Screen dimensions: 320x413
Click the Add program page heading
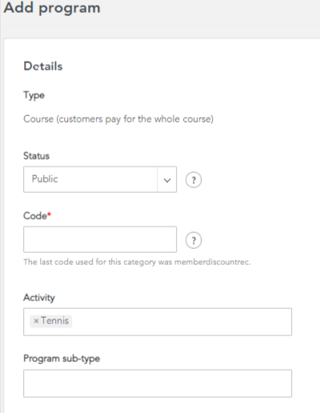tap(52, 8)
